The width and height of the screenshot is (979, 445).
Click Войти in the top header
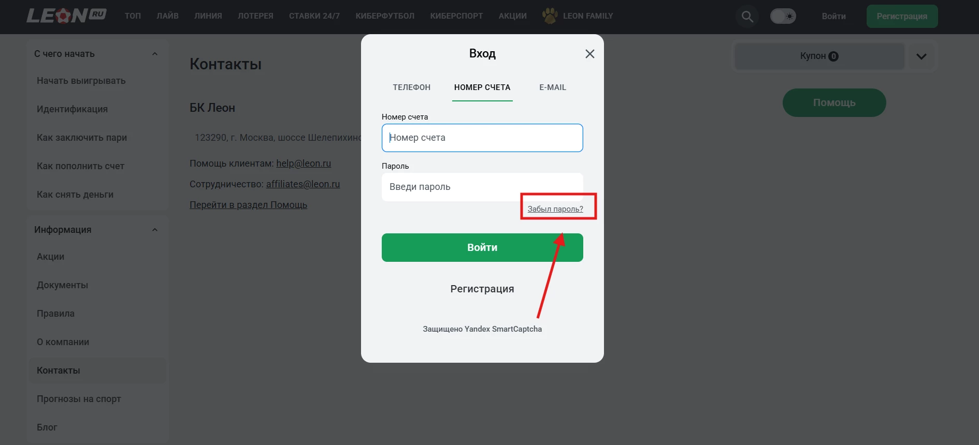833,16
